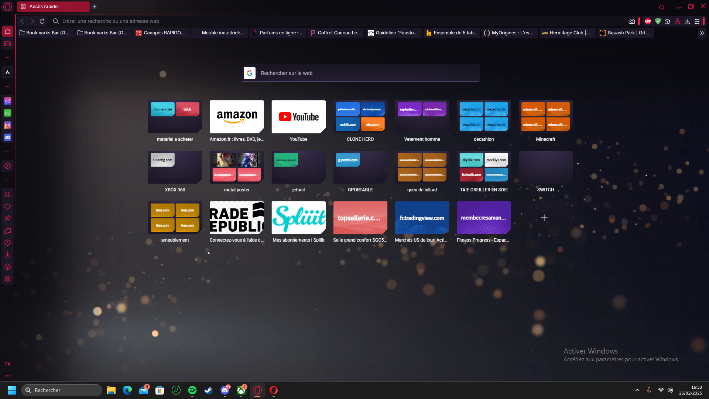Open the toolbar extensions cube icon

tap(667, 21)
